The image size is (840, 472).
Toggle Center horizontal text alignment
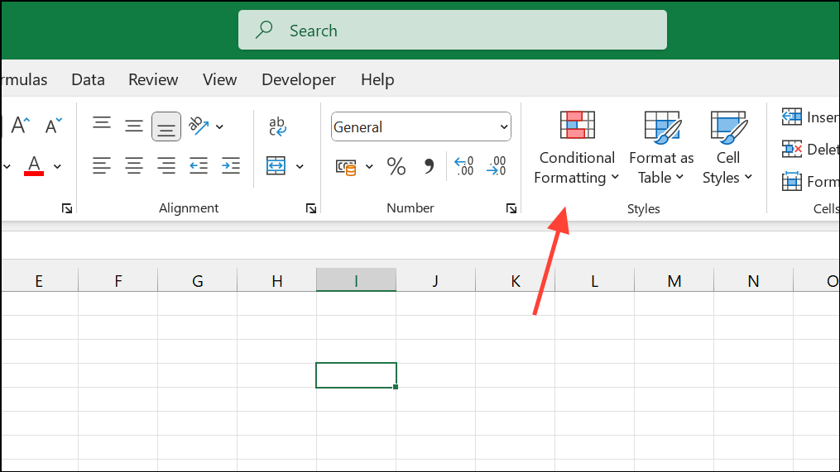tap(134, 166)
